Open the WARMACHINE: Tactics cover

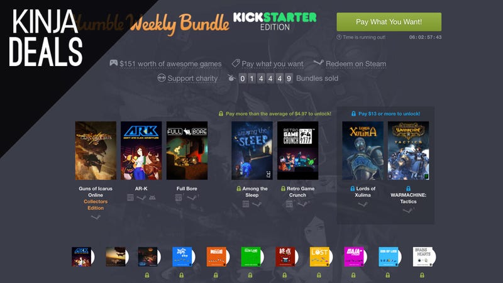coord(408,150)
